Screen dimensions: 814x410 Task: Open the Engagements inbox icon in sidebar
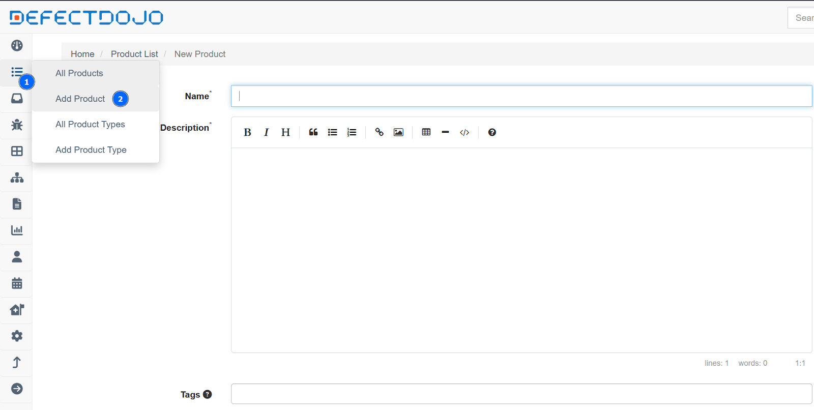pos(17,98)
